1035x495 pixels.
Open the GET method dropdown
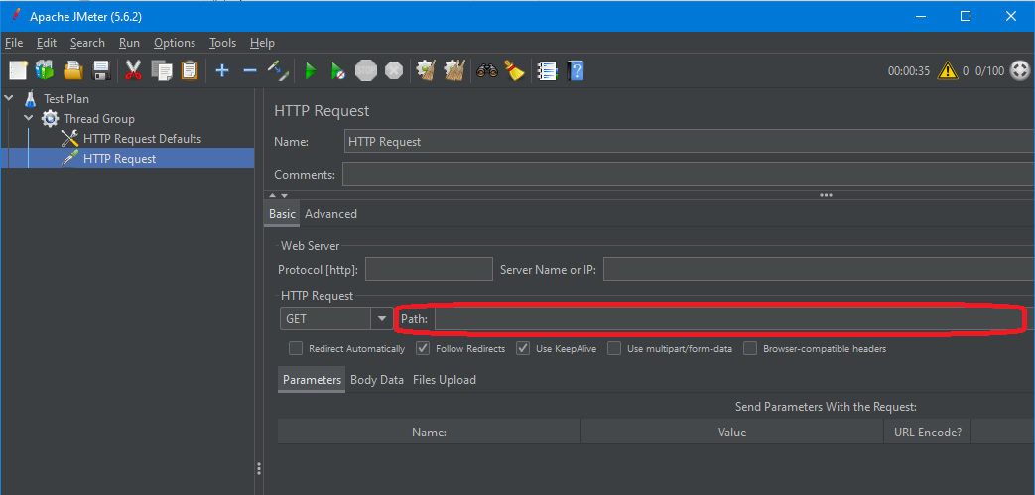click(381, 319)
